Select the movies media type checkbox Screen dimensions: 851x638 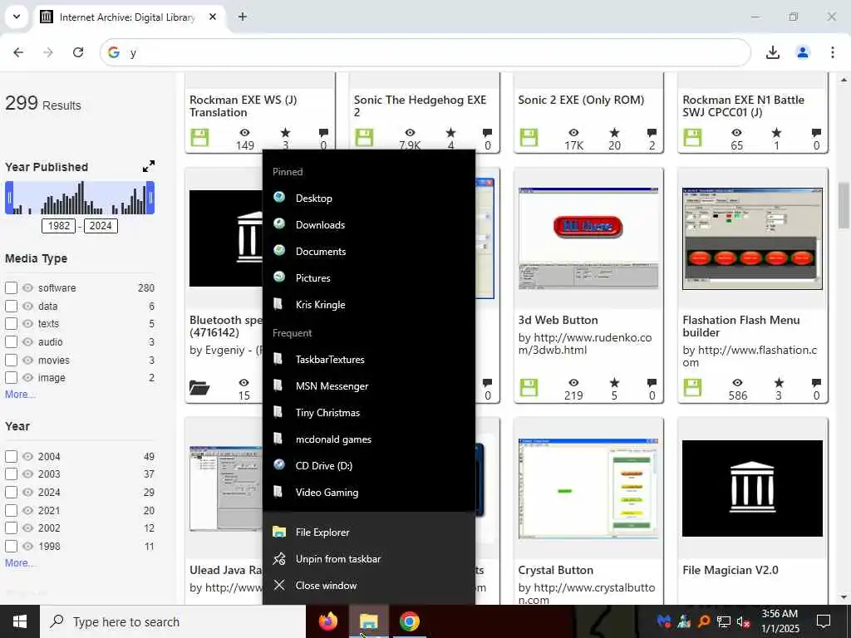11,360
